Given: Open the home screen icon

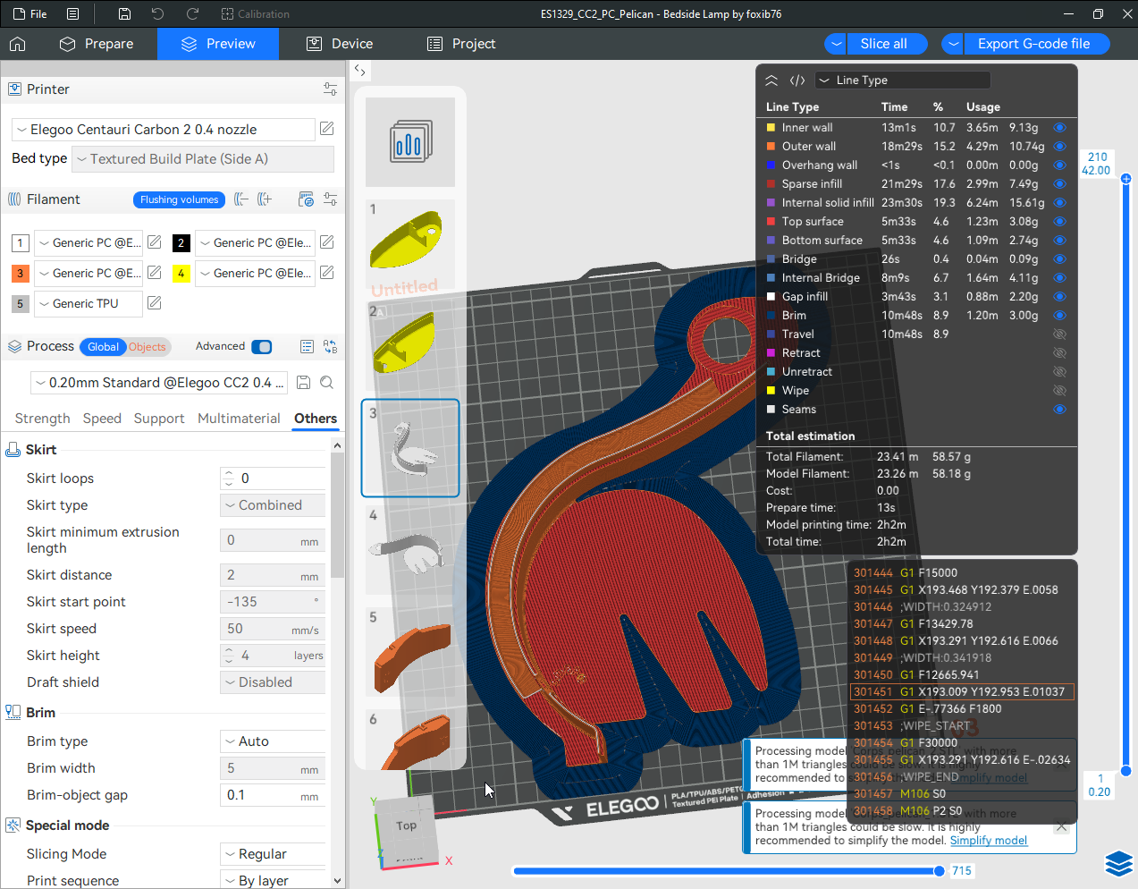Looking at the screenshot, I should coord(18,44).
